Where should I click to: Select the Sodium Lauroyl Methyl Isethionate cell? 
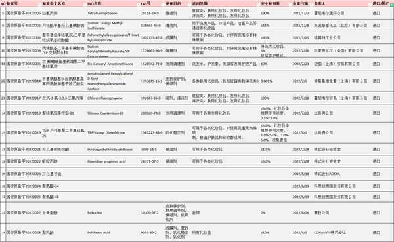[113, 26]
